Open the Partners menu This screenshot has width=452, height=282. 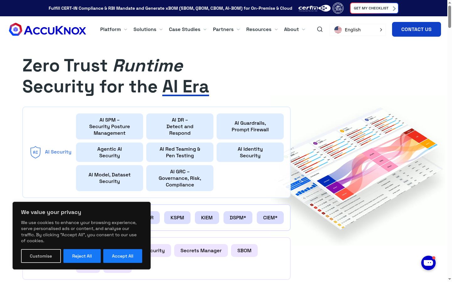(x=223, y=29)
